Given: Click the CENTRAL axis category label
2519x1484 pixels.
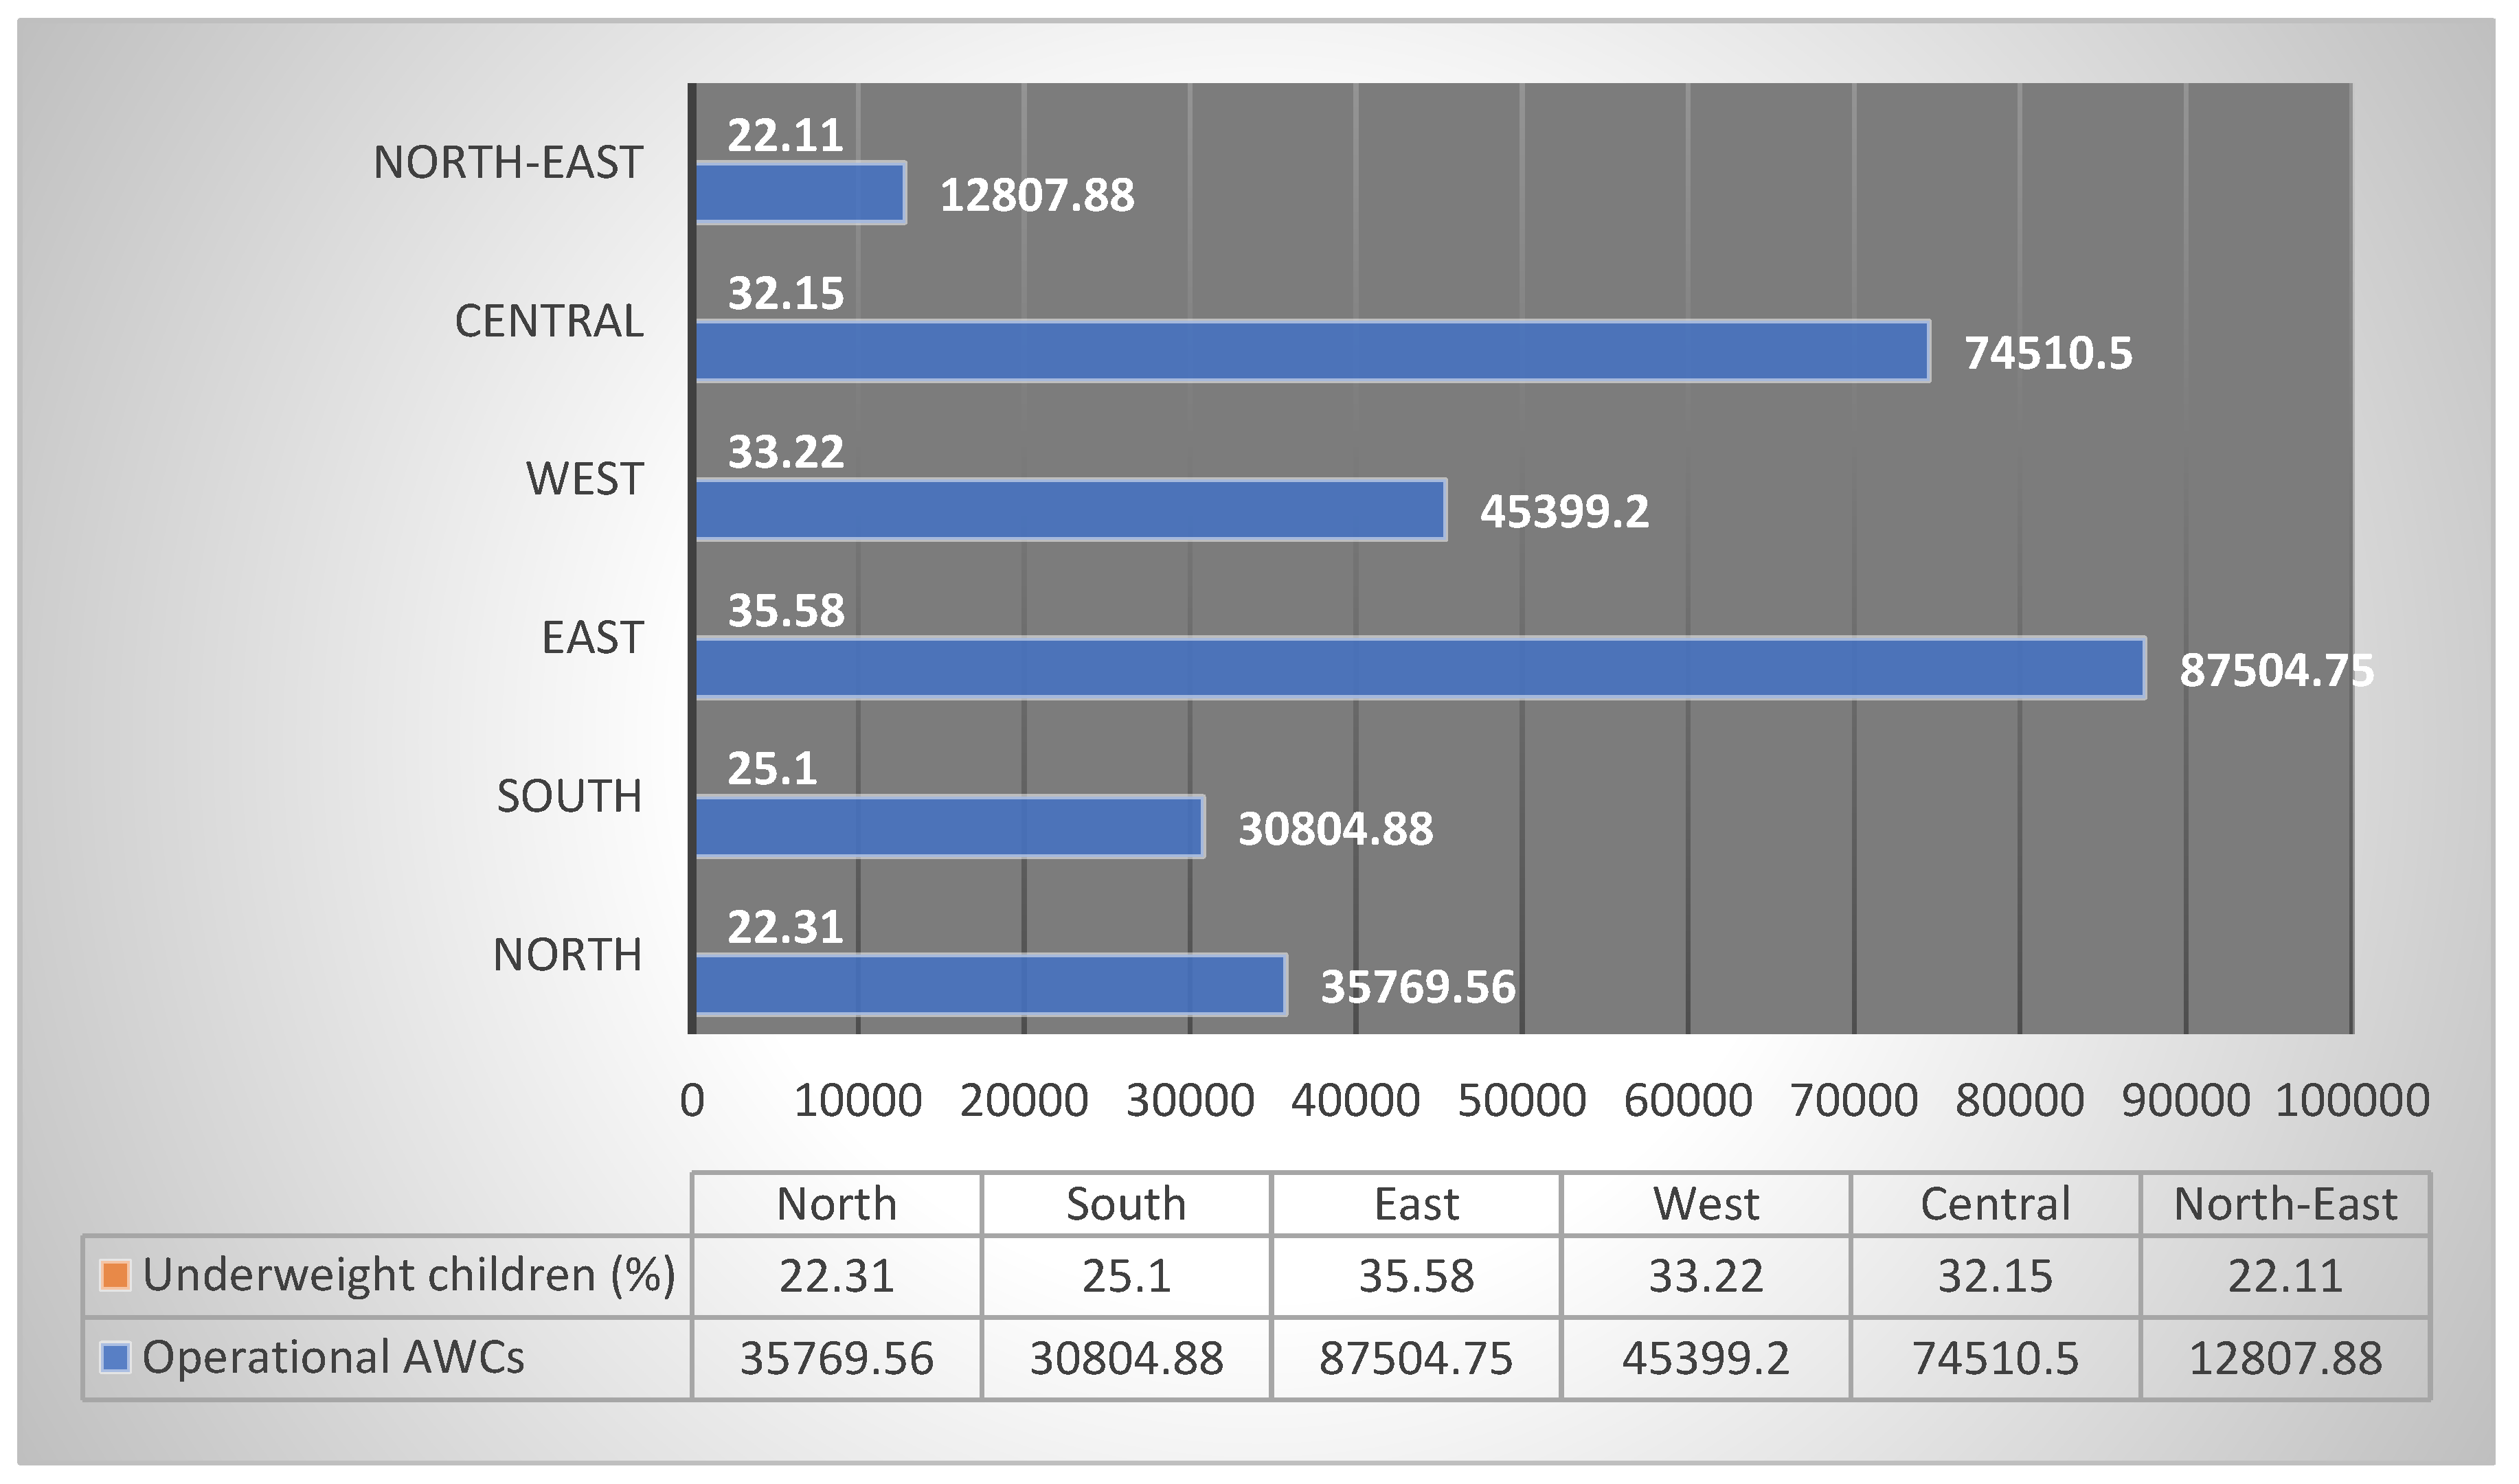Looking at the screenshot, I should click(x=549, y=321).
